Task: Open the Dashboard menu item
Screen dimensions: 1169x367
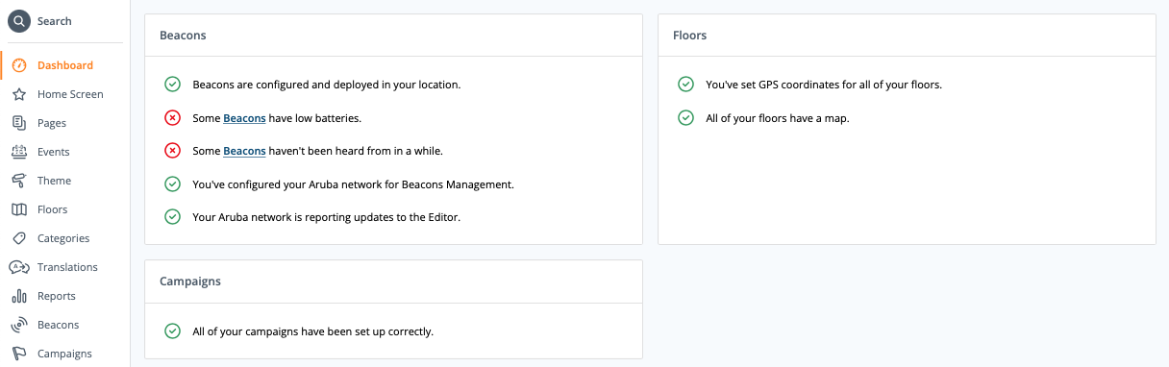Action: (x=65, y=65)
